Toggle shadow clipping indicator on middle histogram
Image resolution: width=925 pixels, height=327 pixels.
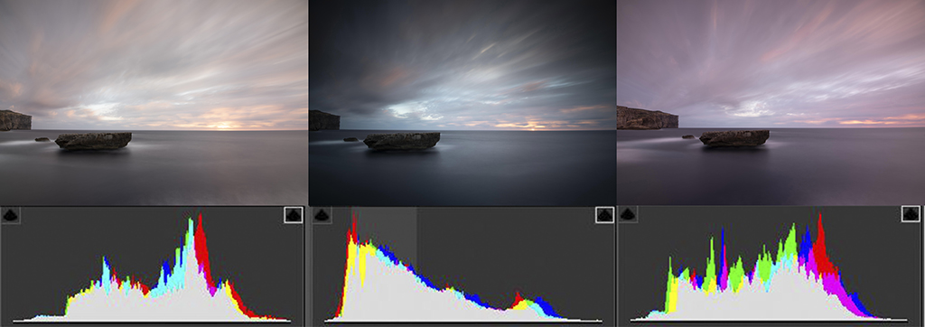pyautogui.click(x=322, y=215)
